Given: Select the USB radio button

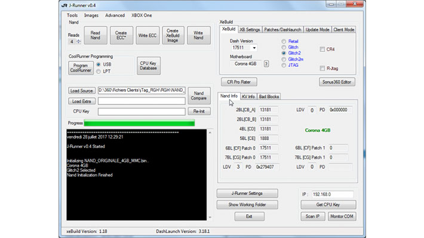Looking at the screenshot, I should (x=99, y=64).
